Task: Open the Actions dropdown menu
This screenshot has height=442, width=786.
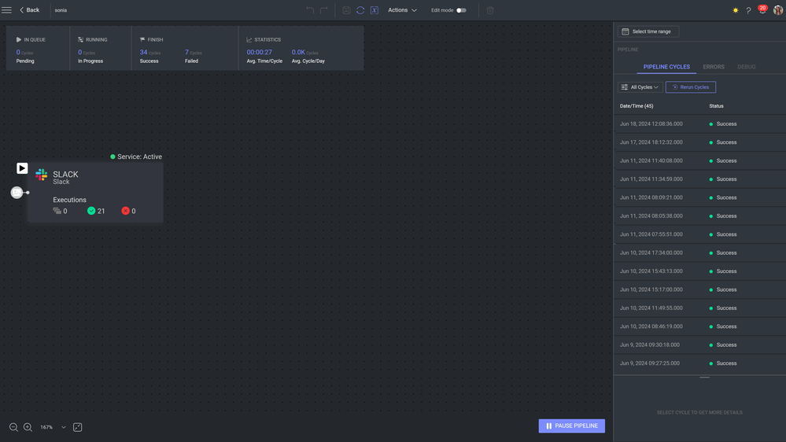Action: [402, 10]
